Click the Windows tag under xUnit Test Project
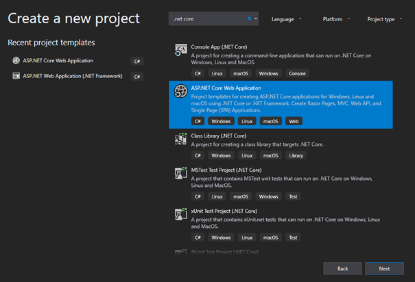415x282 pixels. [221, 238]
